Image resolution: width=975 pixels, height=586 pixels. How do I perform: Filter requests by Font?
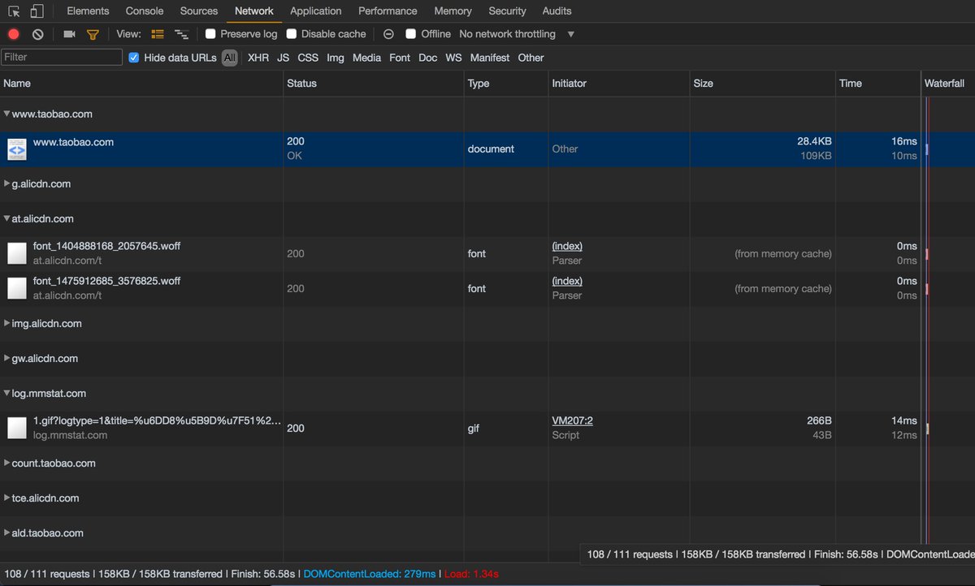[400, 58]
